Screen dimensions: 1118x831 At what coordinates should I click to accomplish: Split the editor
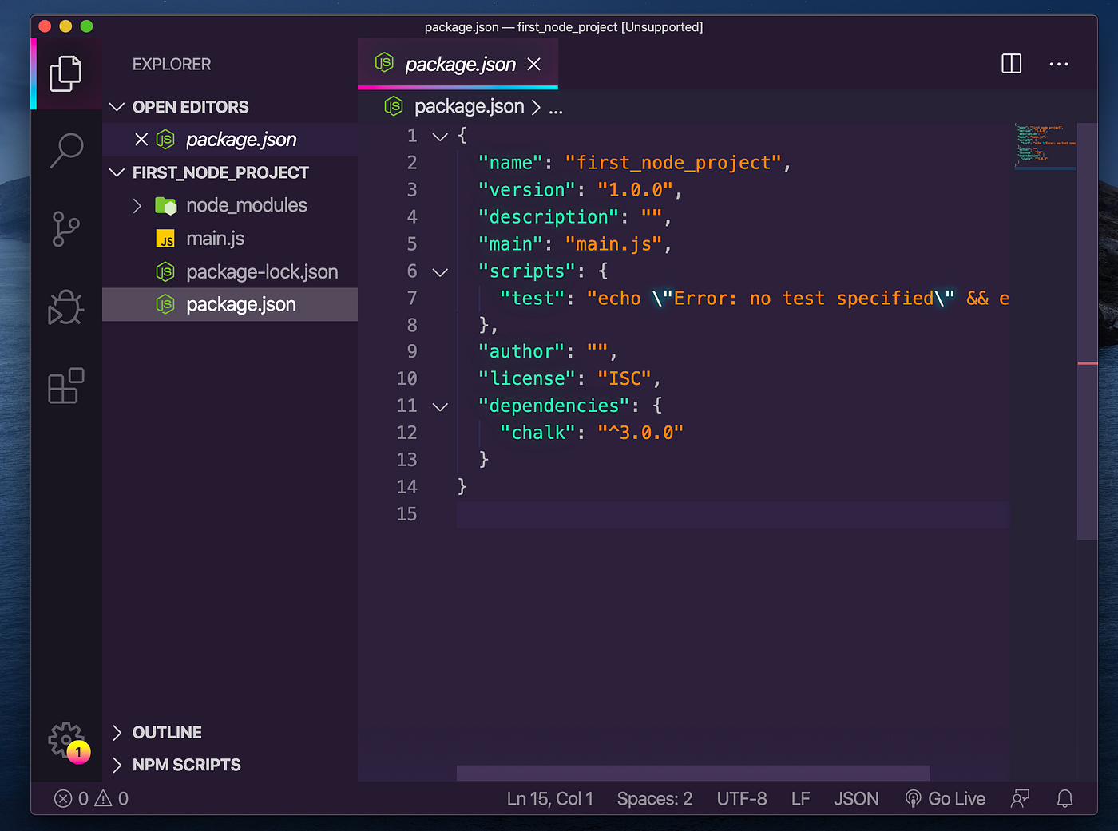click(1011, 64)
